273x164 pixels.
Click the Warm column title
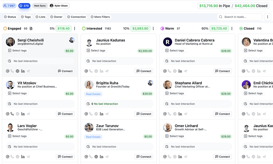pos(169,29)
